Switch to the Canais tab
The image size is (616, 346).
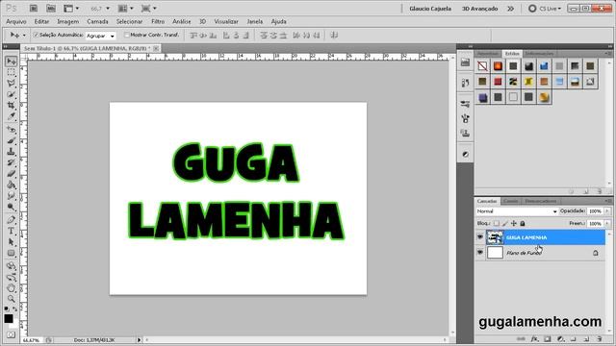tap(510, 201)
